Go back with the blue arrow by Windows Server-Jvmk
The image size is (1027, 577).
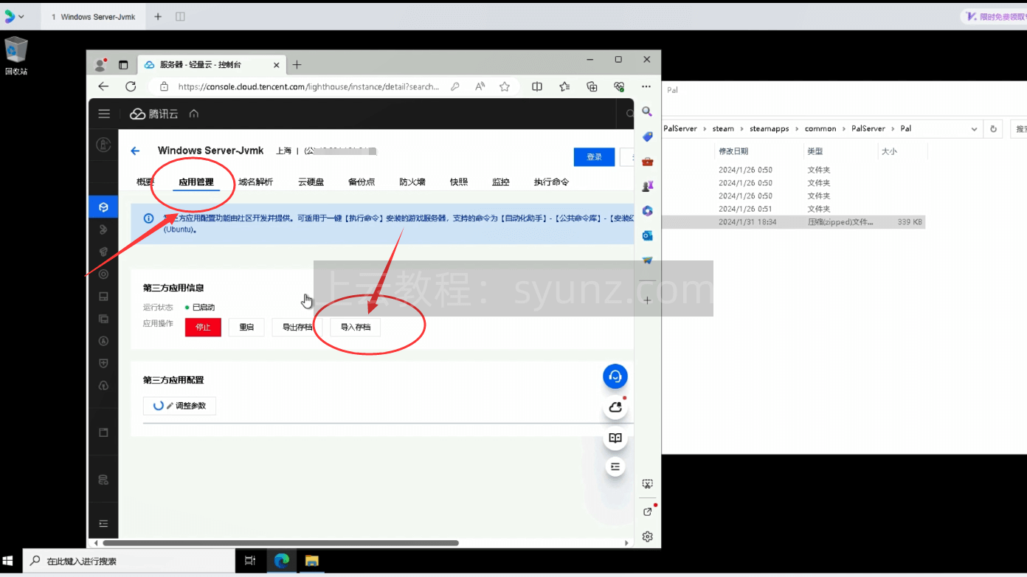coord(135,151)
